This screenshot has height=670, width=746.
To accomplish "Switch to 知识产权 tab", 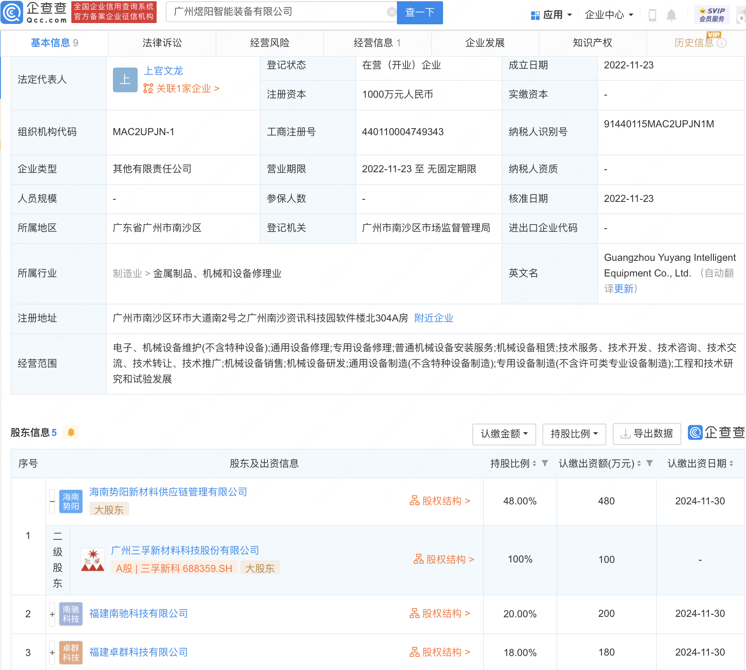I will pyautogui.click(x=593, y=43).
